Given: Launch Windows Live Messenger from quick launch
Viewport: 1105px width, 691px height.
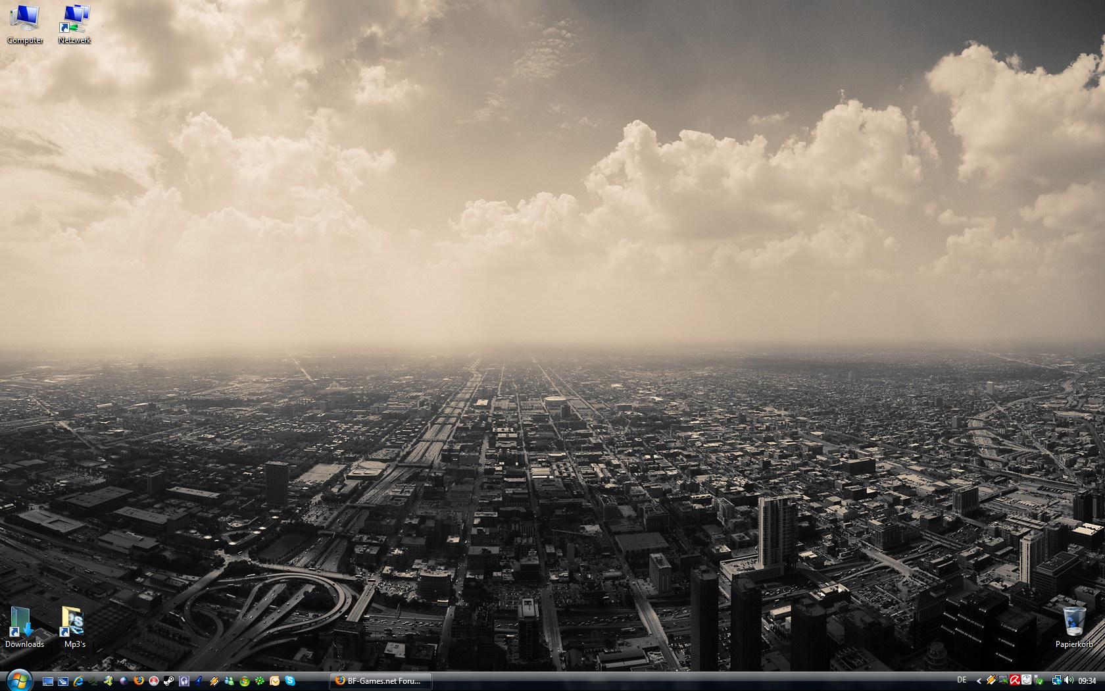Looking at the screenshot, I should click(x=230, y=681).
